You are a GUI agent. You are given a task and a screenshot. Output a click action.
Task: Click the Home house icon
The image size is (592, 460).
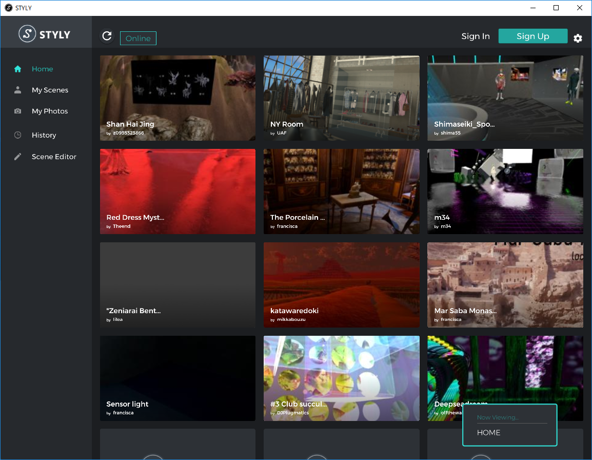18,69
